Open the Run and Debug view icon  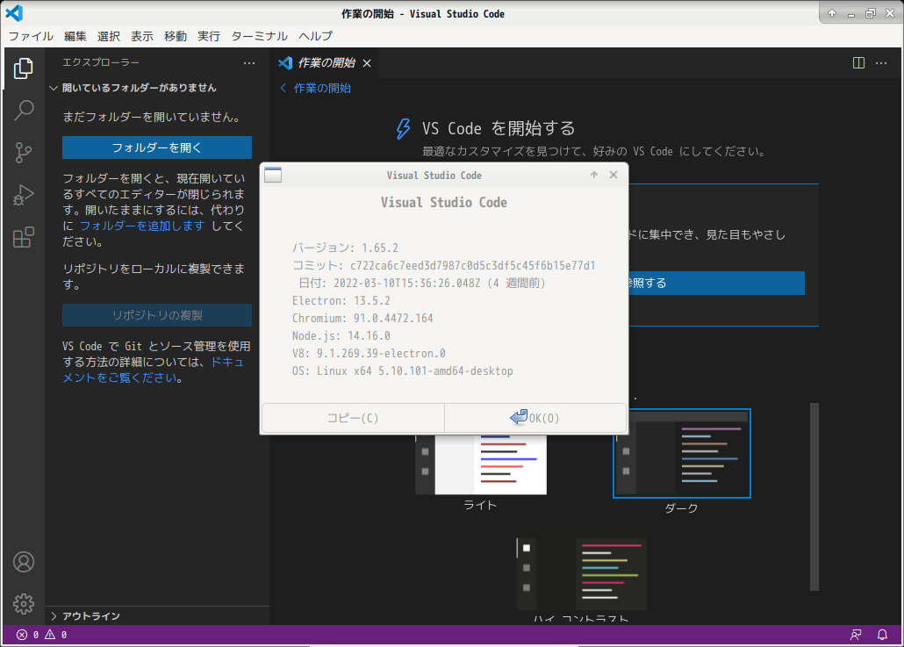pyautogui.click(x=23, y=195)
